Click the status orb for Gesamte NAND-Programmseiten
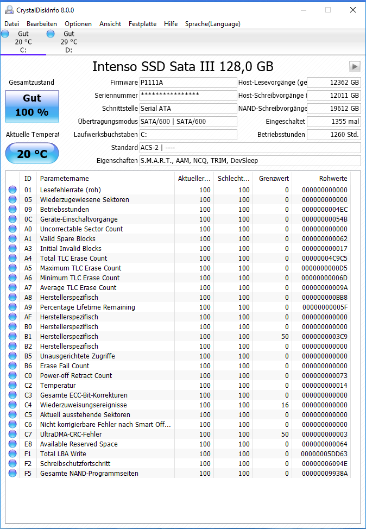 12,474
